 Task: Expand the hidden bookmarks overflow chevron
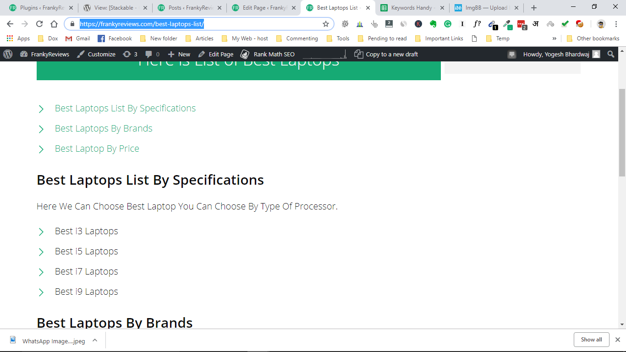click(x=555, y=38)
